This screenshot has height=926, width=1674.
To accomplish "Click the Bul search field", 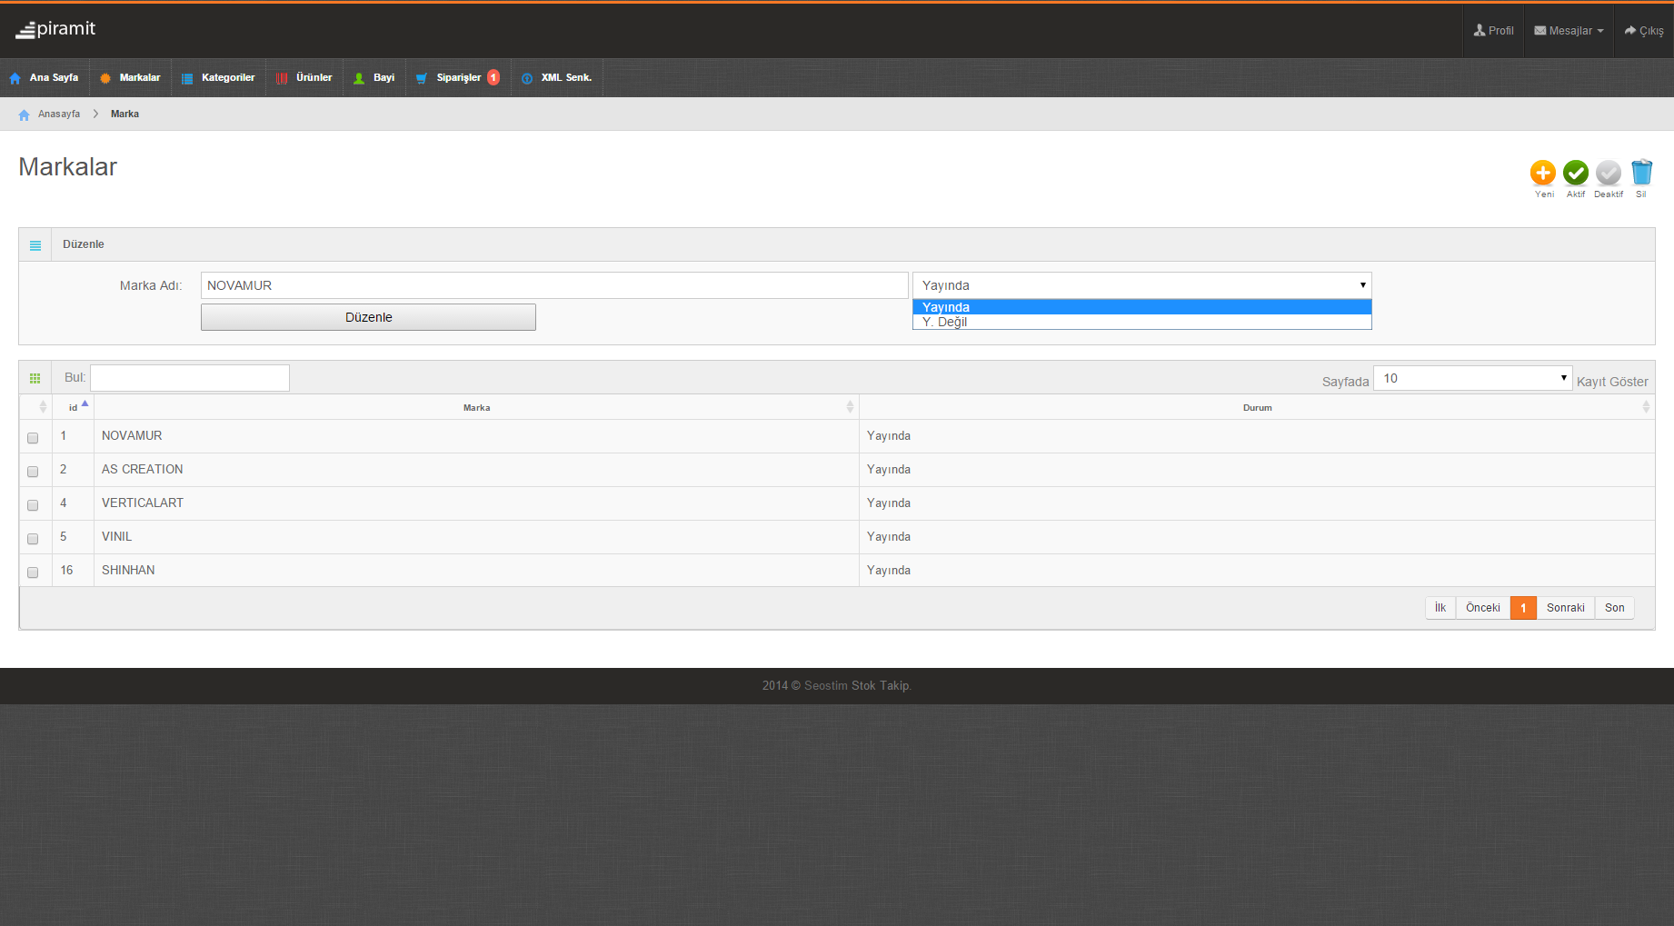I will pyautogui.click(x=190, y=378).
